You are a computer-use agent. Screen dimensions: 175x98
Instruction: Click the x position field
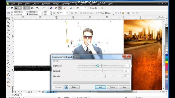pyautogui.click(x=19, y=12)
